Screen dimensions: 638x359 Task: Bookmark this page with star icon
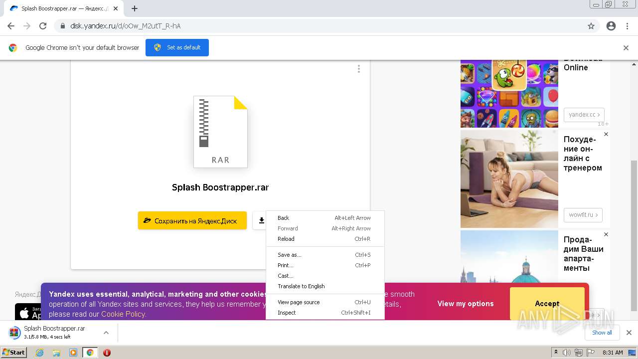click(x=591, y=26)
